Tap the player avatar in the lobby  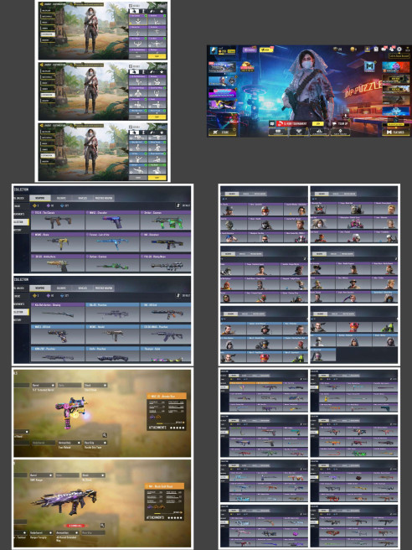pyautogui.click(x=214, y=50)
